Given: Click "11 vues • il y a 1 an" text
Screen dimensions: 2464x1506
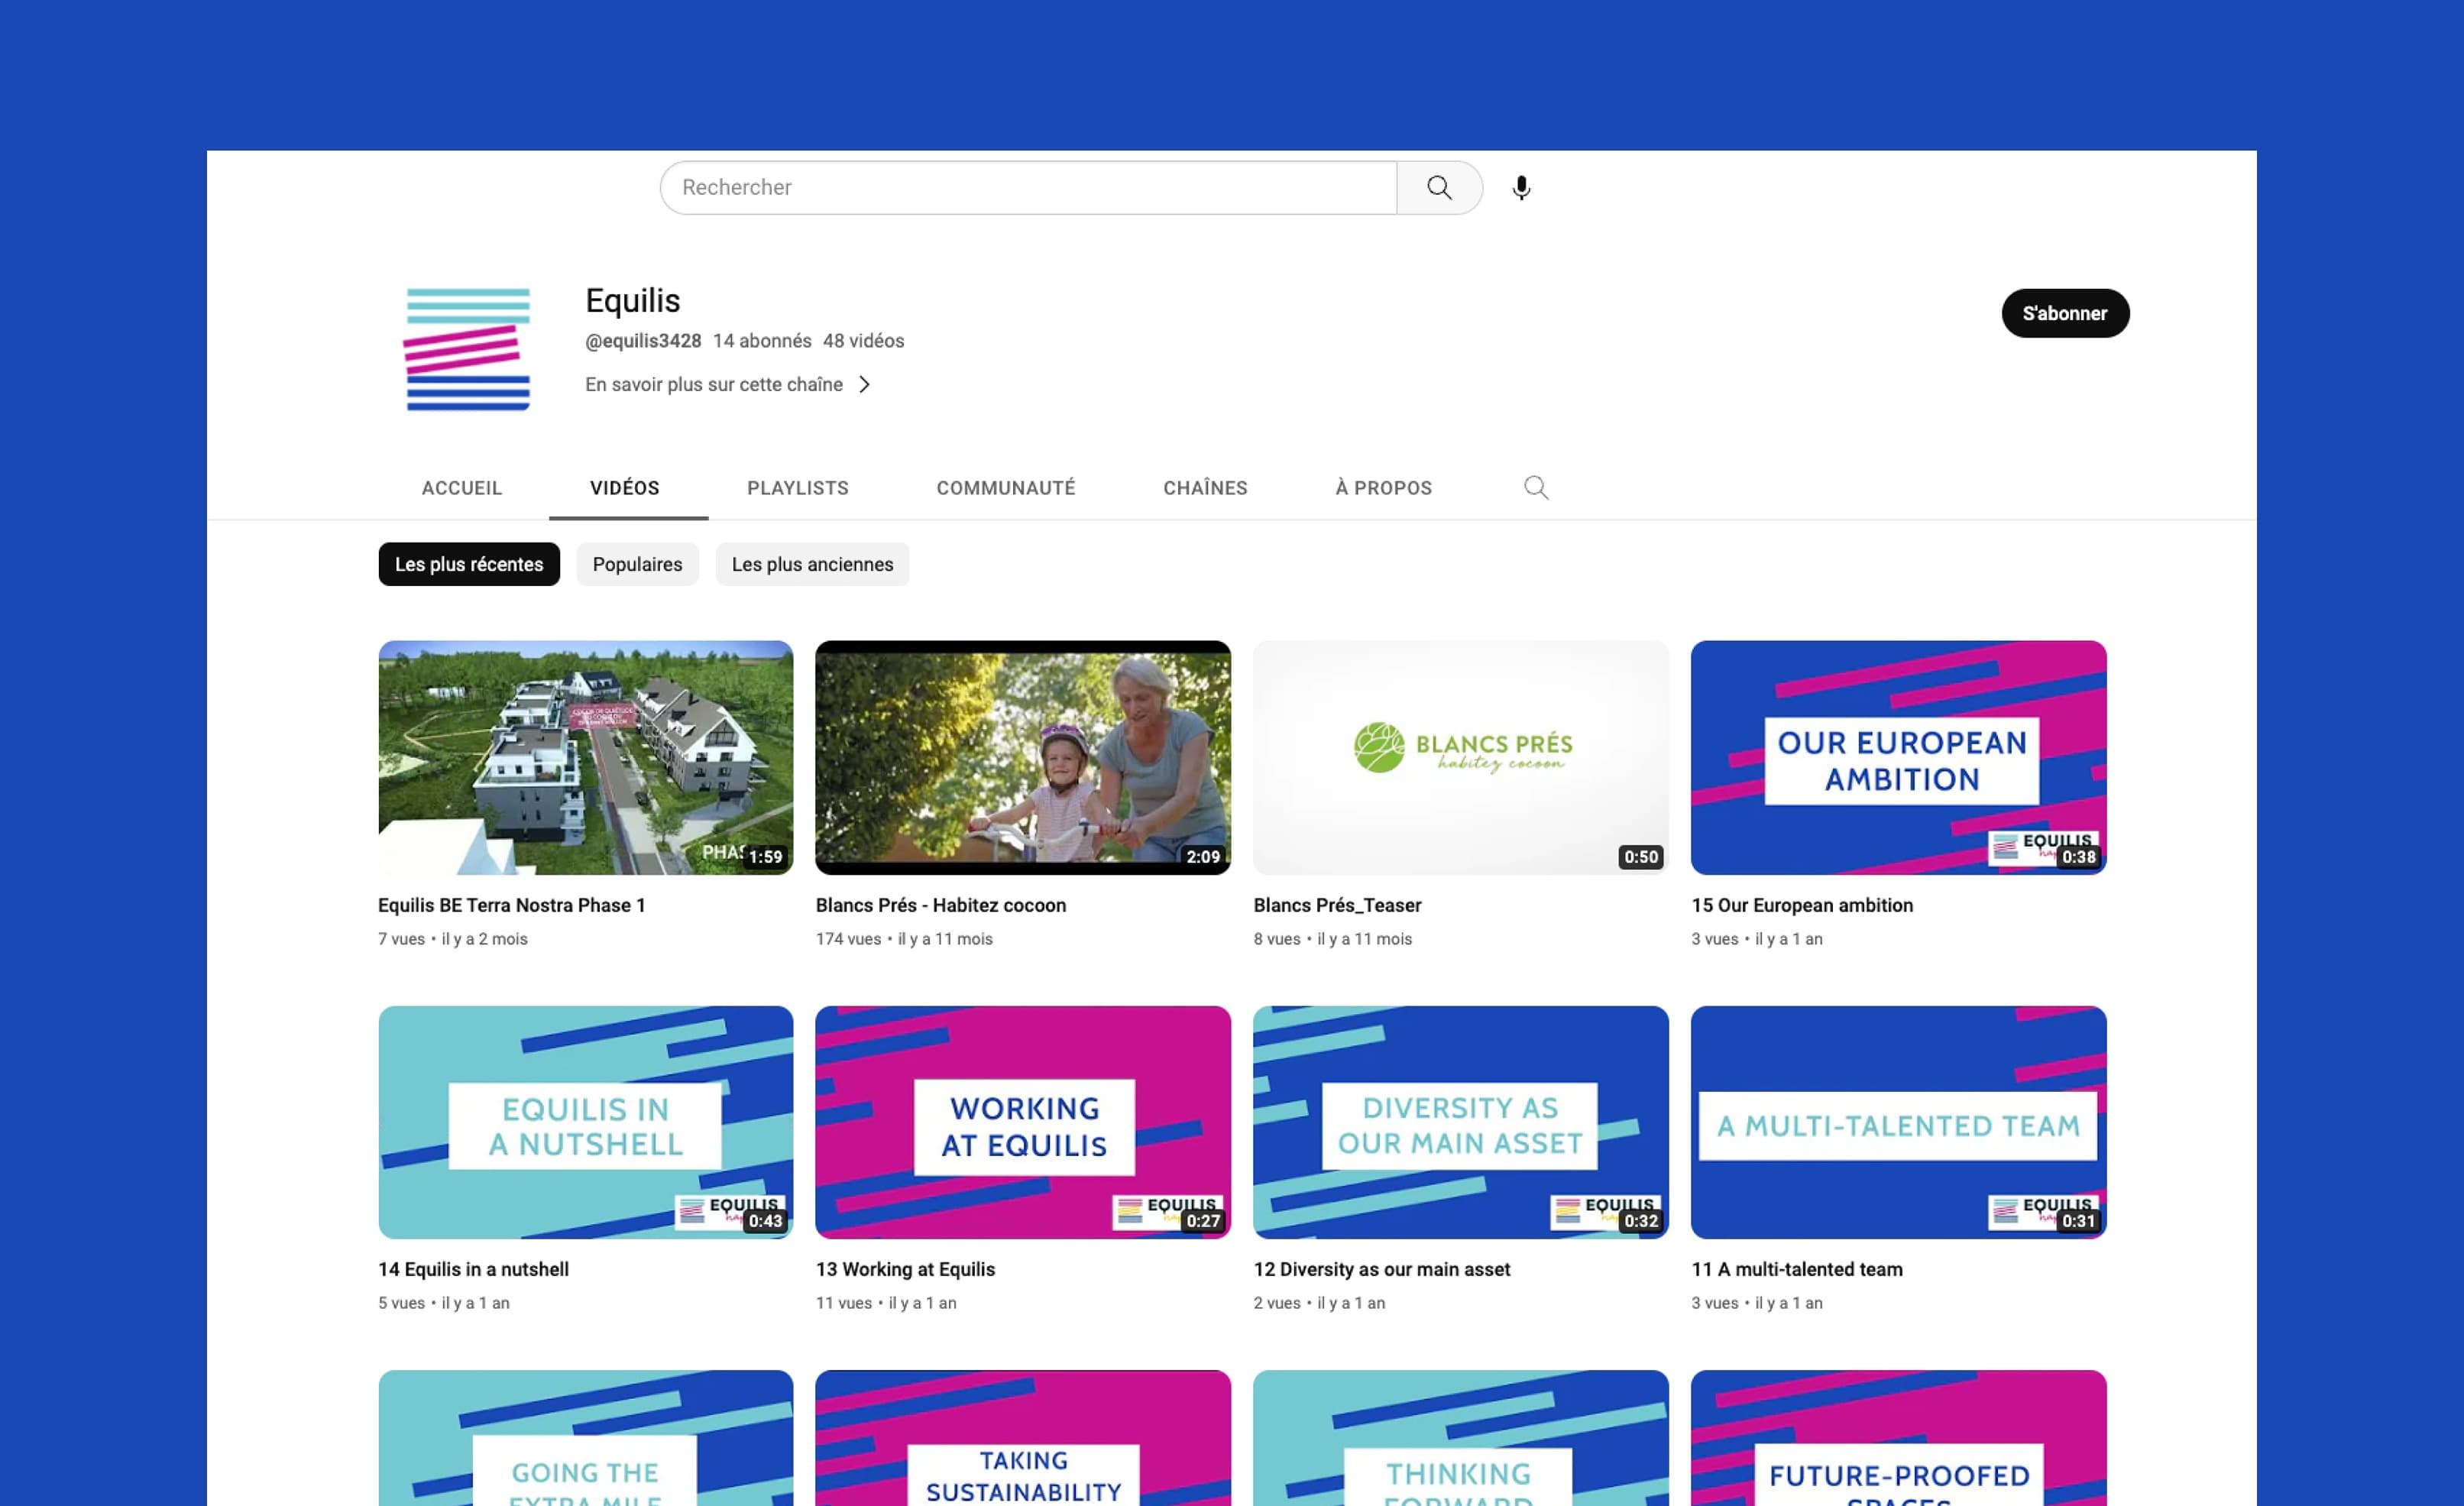Looking at the screenshot, I should click(886, 1303).
